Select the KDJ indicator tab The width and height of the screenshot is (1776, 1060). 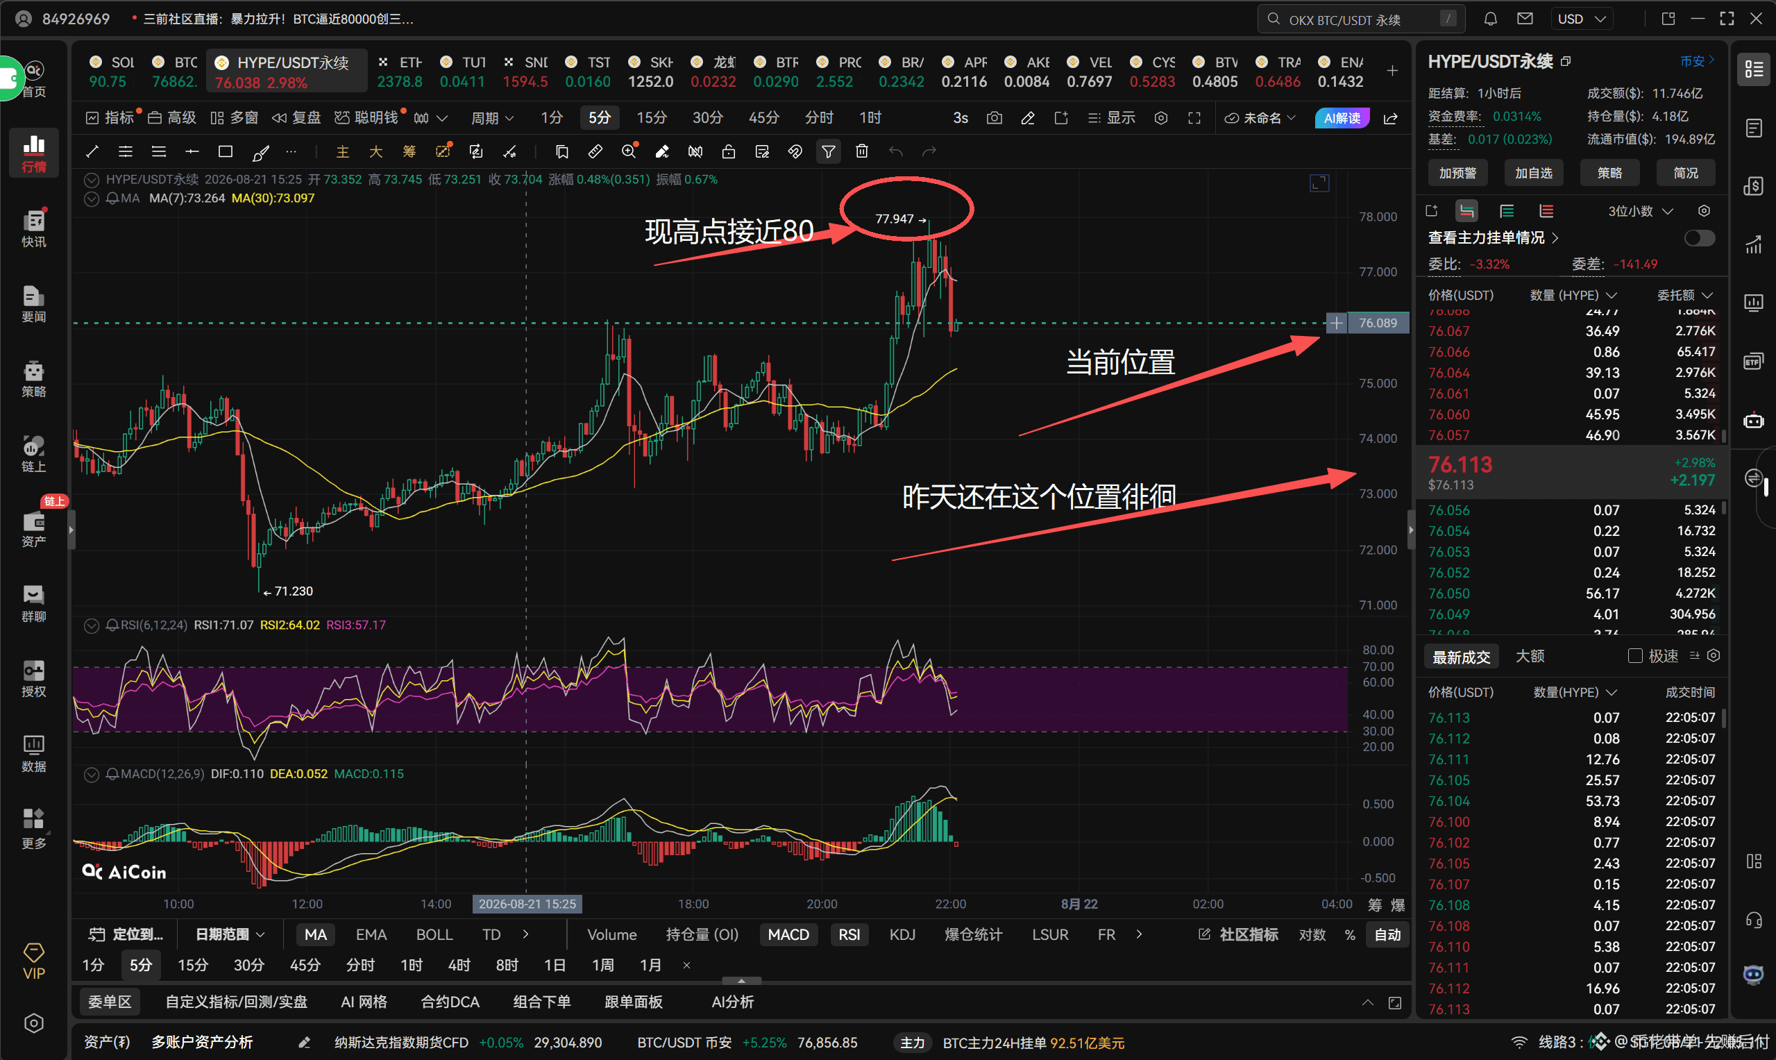pyautogui.click(x=902, y=935)
